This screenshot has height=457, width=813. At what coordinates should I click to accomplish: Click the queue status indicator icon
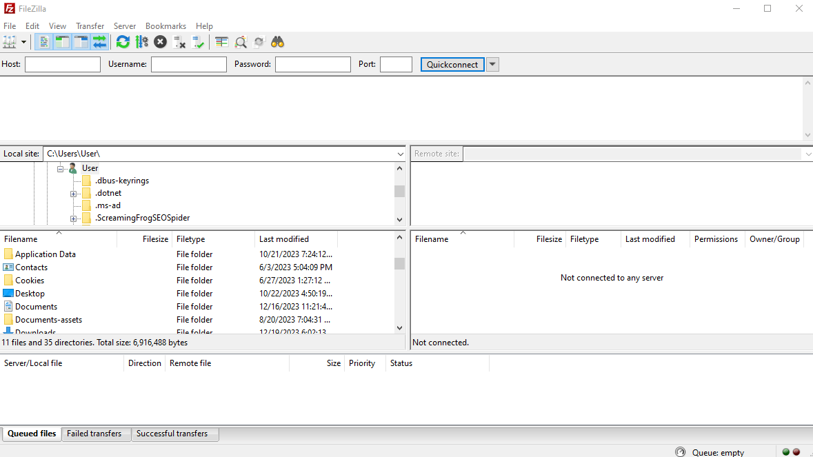[681, 452]
